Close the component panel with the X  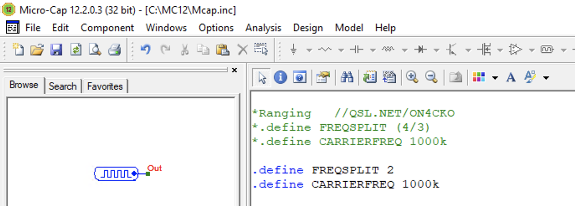point(234,70)
